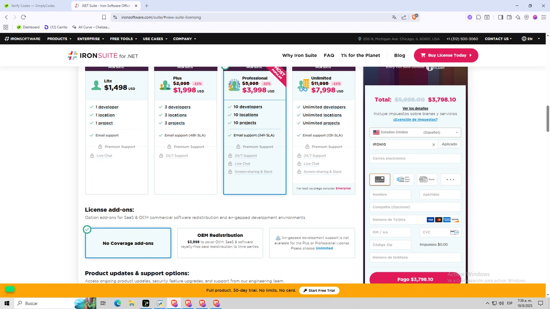Open the notification center icon
The image size is (550, 309).
[540, 303]
